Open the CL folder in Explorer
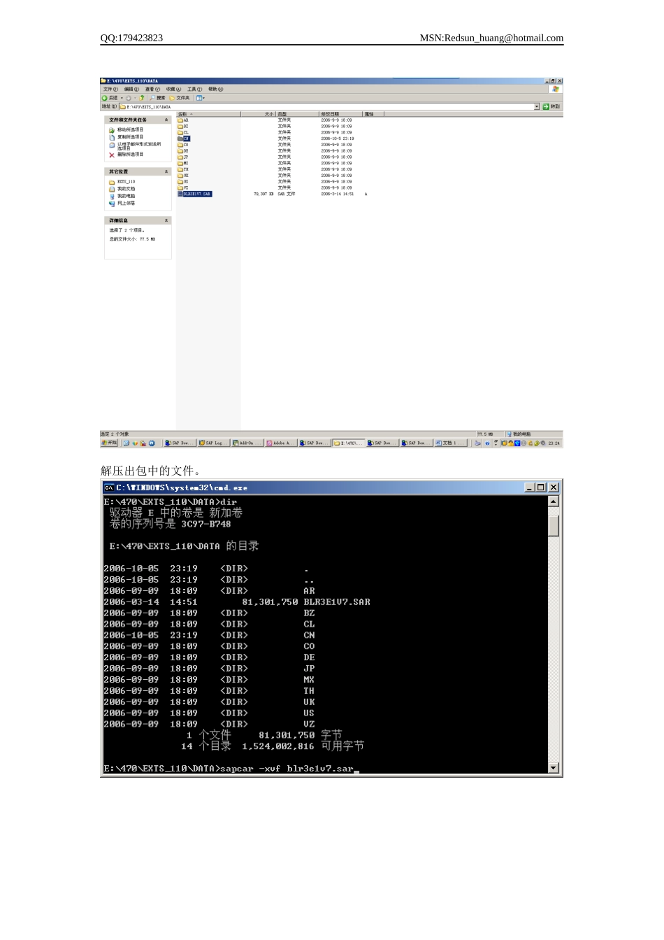Viewport: 664px width, 940px height. pyautogui.click(x=183, y=132)
